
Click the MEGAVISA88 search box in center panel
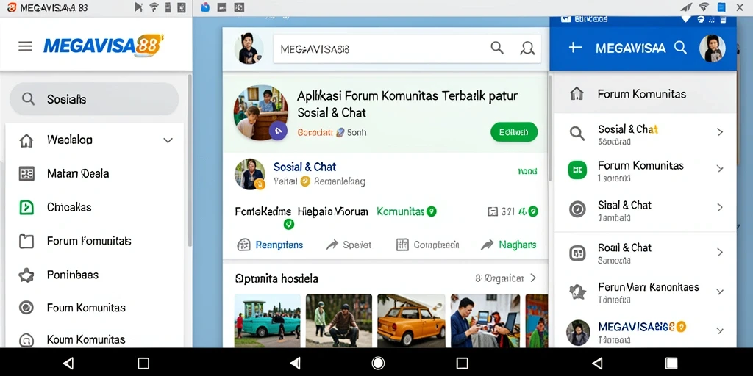point(407,48)
